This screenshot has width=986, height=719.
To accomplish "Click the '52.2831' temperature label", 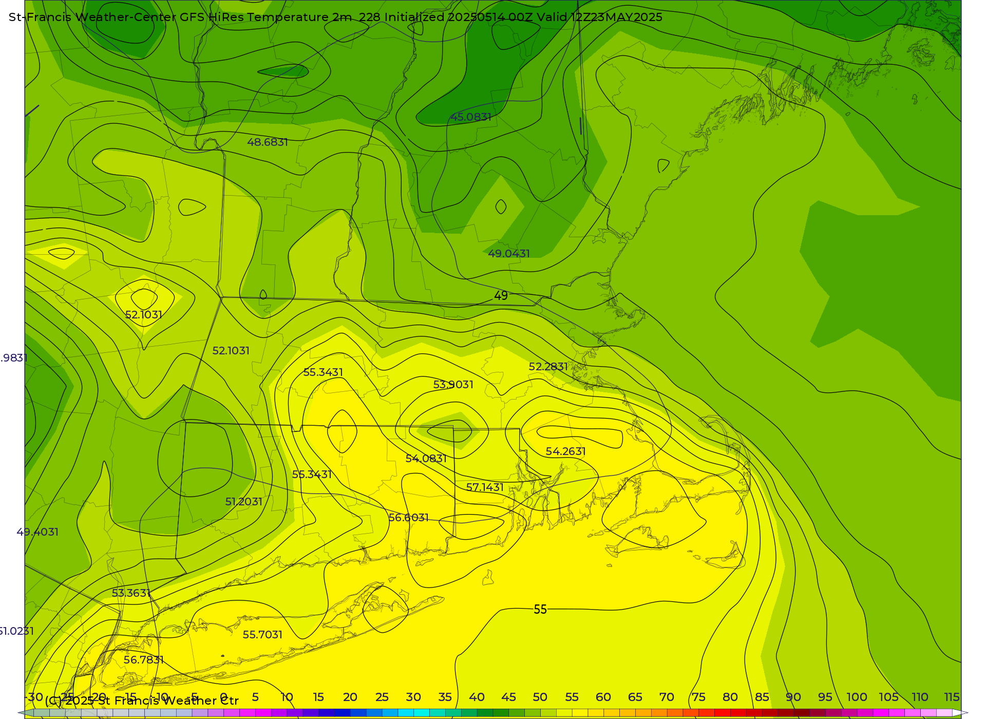I will 548,367.
